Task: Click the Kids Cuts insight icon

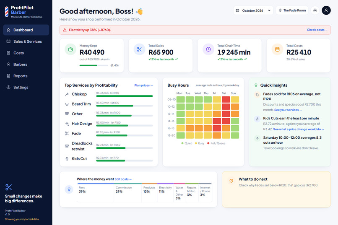Action: point(257,119)
